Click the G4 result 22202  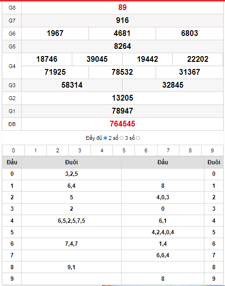tap(198, 59)
